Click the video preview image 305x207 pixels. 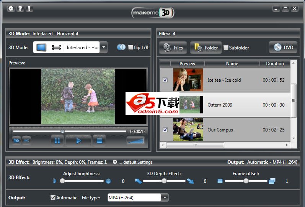coord(78,97)
